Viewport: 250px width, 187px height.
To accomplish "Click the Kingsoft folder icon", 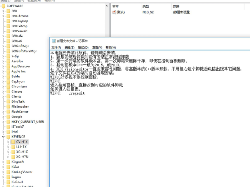I will click(x=8, y=162).
